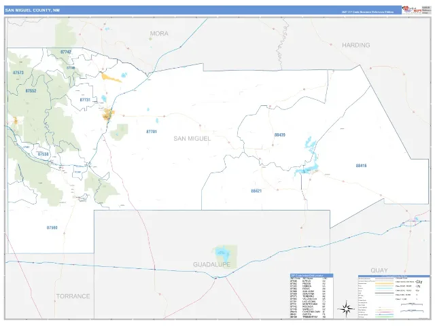Click ZIP code label 88416
The height and width of the screenshot is (326, 435).
(361, 166)
